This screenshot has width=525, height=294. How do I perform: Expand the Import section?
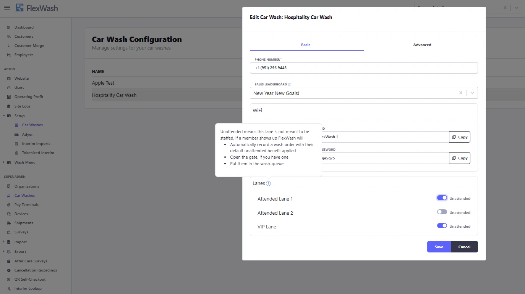(x=4, y=242)
